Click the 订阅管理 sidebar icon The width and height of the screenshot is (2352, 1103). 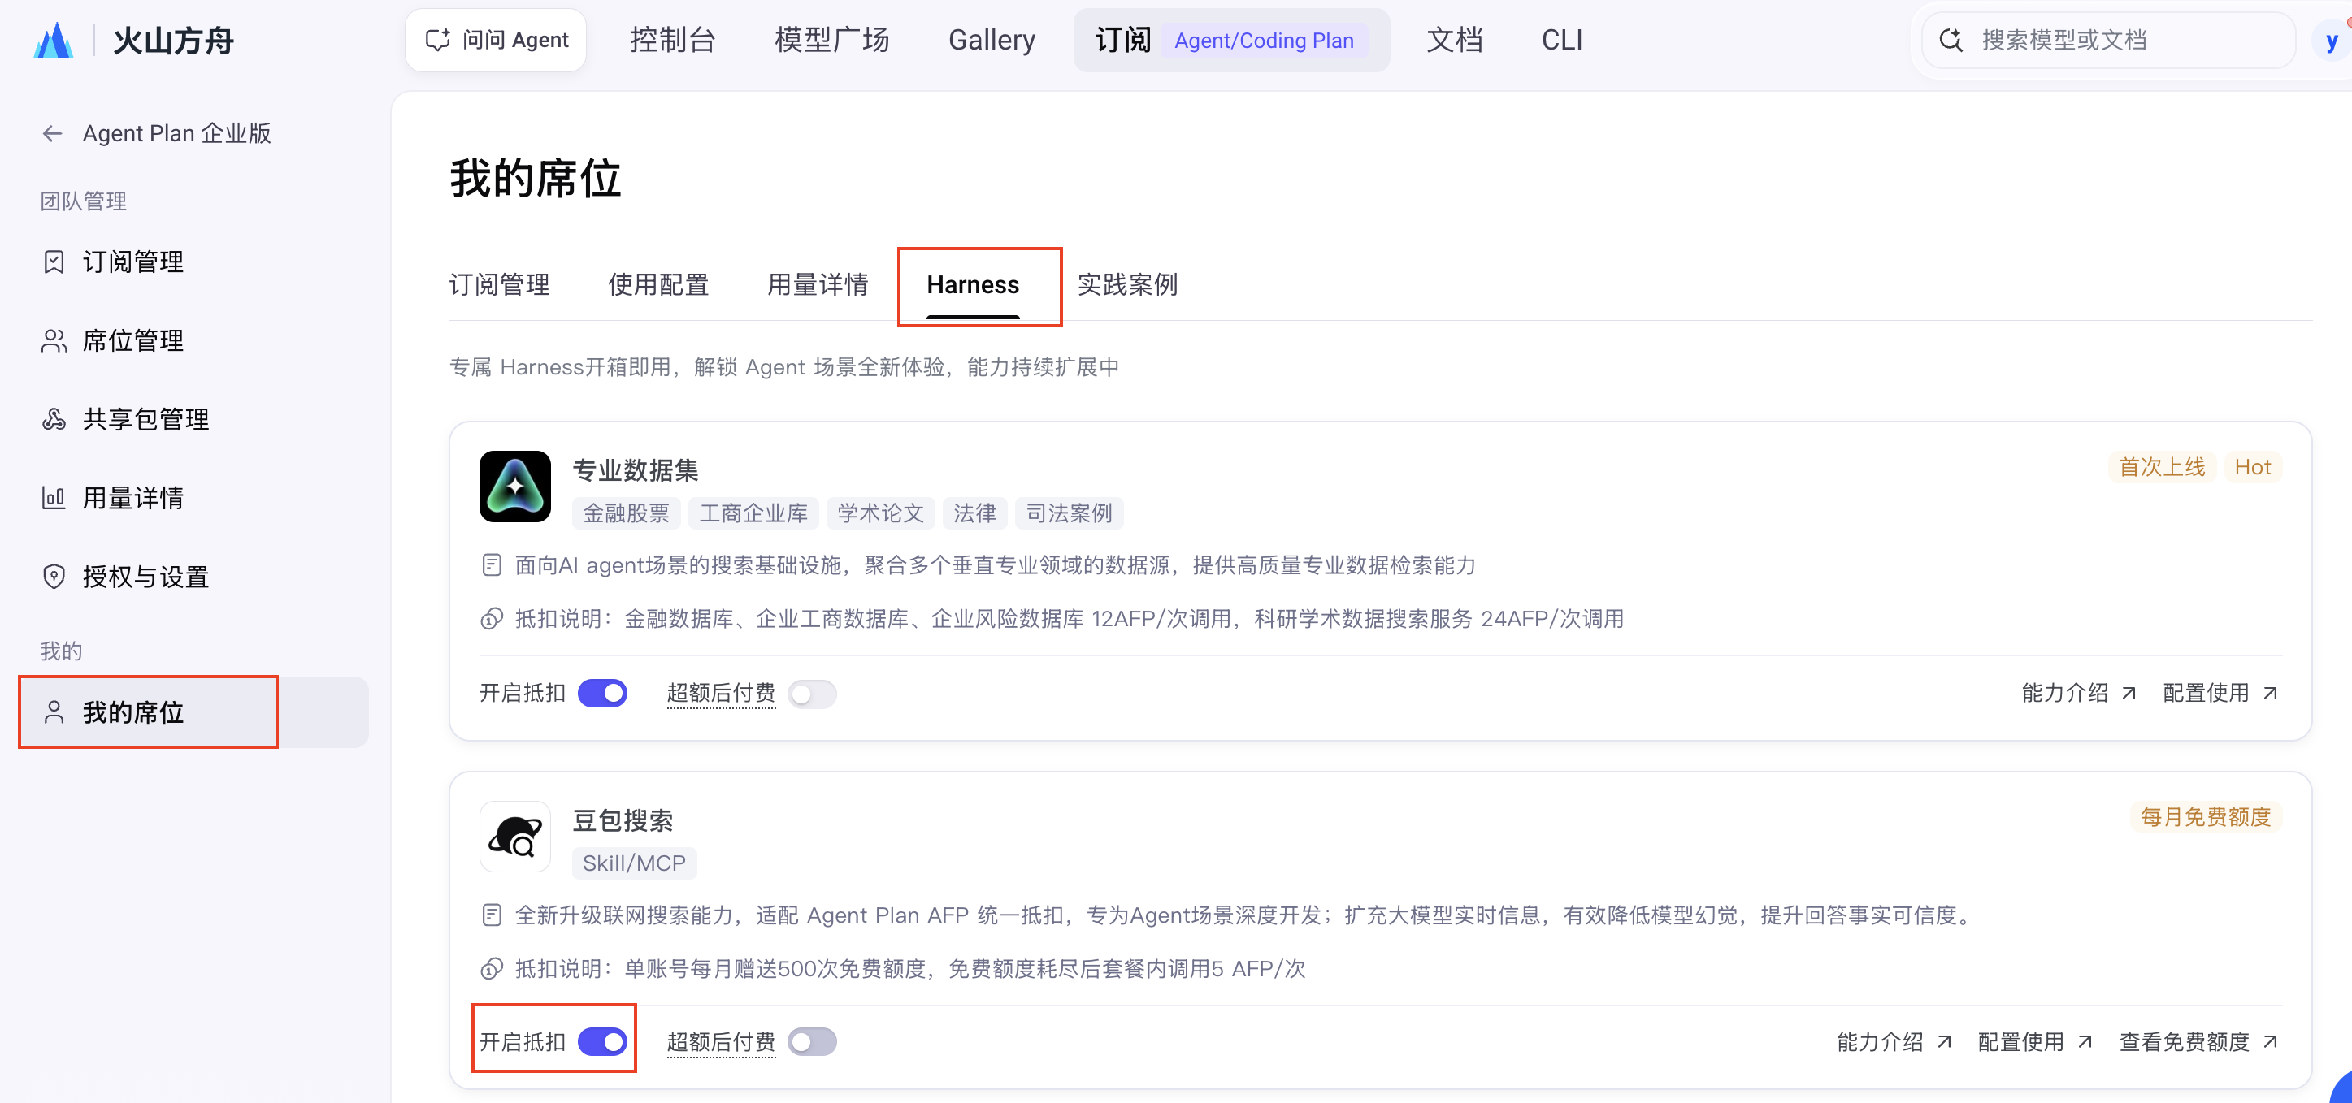(54, 262)
